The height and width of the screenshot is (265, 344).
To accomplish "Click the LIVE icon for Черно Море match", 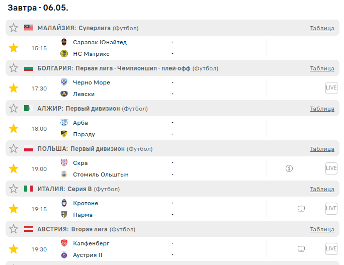I will pos(331,88).
